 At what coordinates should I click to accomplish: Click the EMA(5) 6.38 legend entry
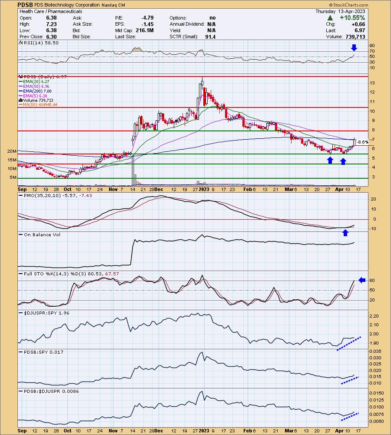click(33, 96)
